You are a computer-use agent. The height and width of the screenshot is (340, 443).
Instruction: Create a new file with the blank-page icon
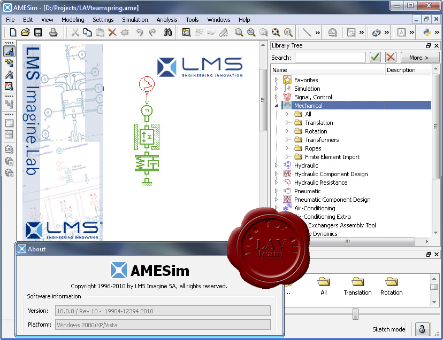13,33
